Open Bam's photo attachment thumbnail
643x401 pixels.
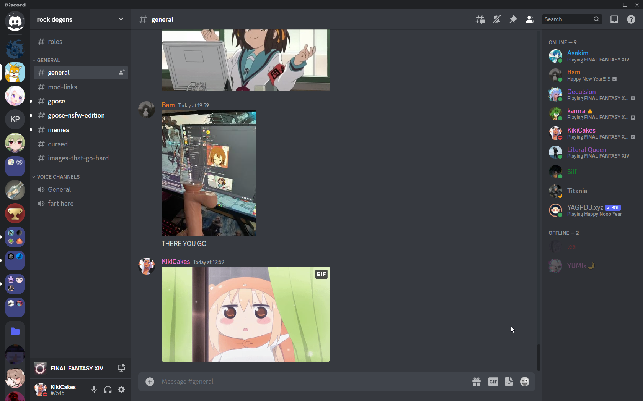(209, 173)
